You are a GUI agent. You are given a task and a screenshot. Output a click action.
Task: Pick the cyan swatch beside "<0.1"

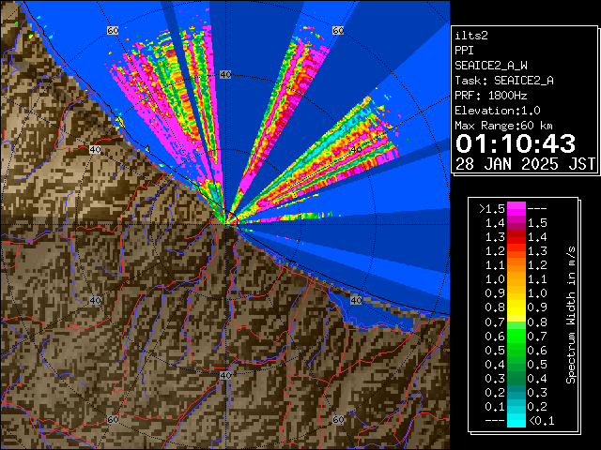516,420
